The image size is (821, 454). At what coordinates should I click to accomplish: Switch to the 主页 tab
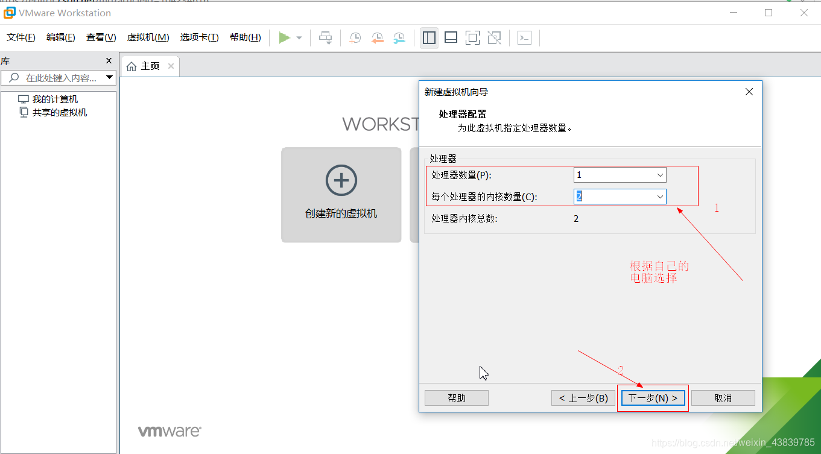tap(150, 66)
